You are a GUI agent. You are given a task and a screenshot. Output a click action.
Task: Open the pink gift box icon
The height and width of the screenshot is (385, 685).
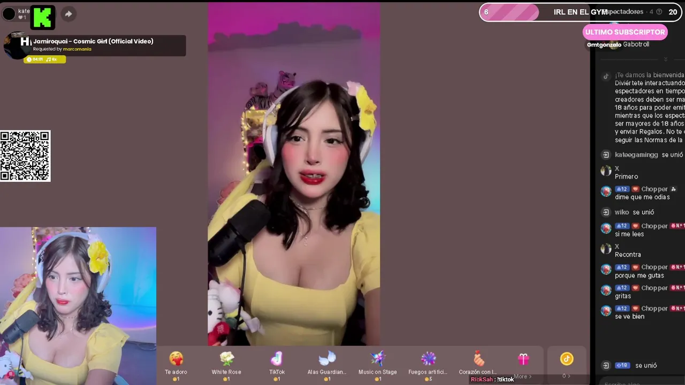click(523, 359)
